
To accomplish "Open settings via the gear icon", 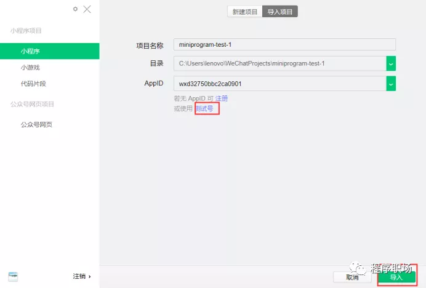I will (75, 9).
